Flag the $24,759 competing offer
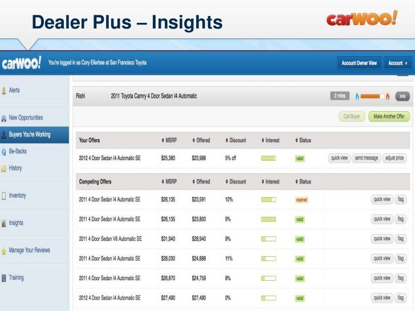Screen dimensions: 415x311 (401, 278)
